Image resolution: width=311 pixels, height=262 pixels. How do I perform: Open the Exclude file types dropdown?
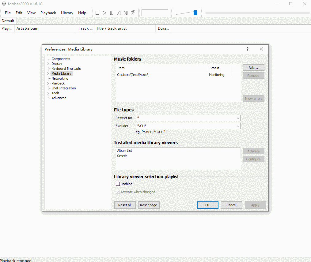point(238,126)
